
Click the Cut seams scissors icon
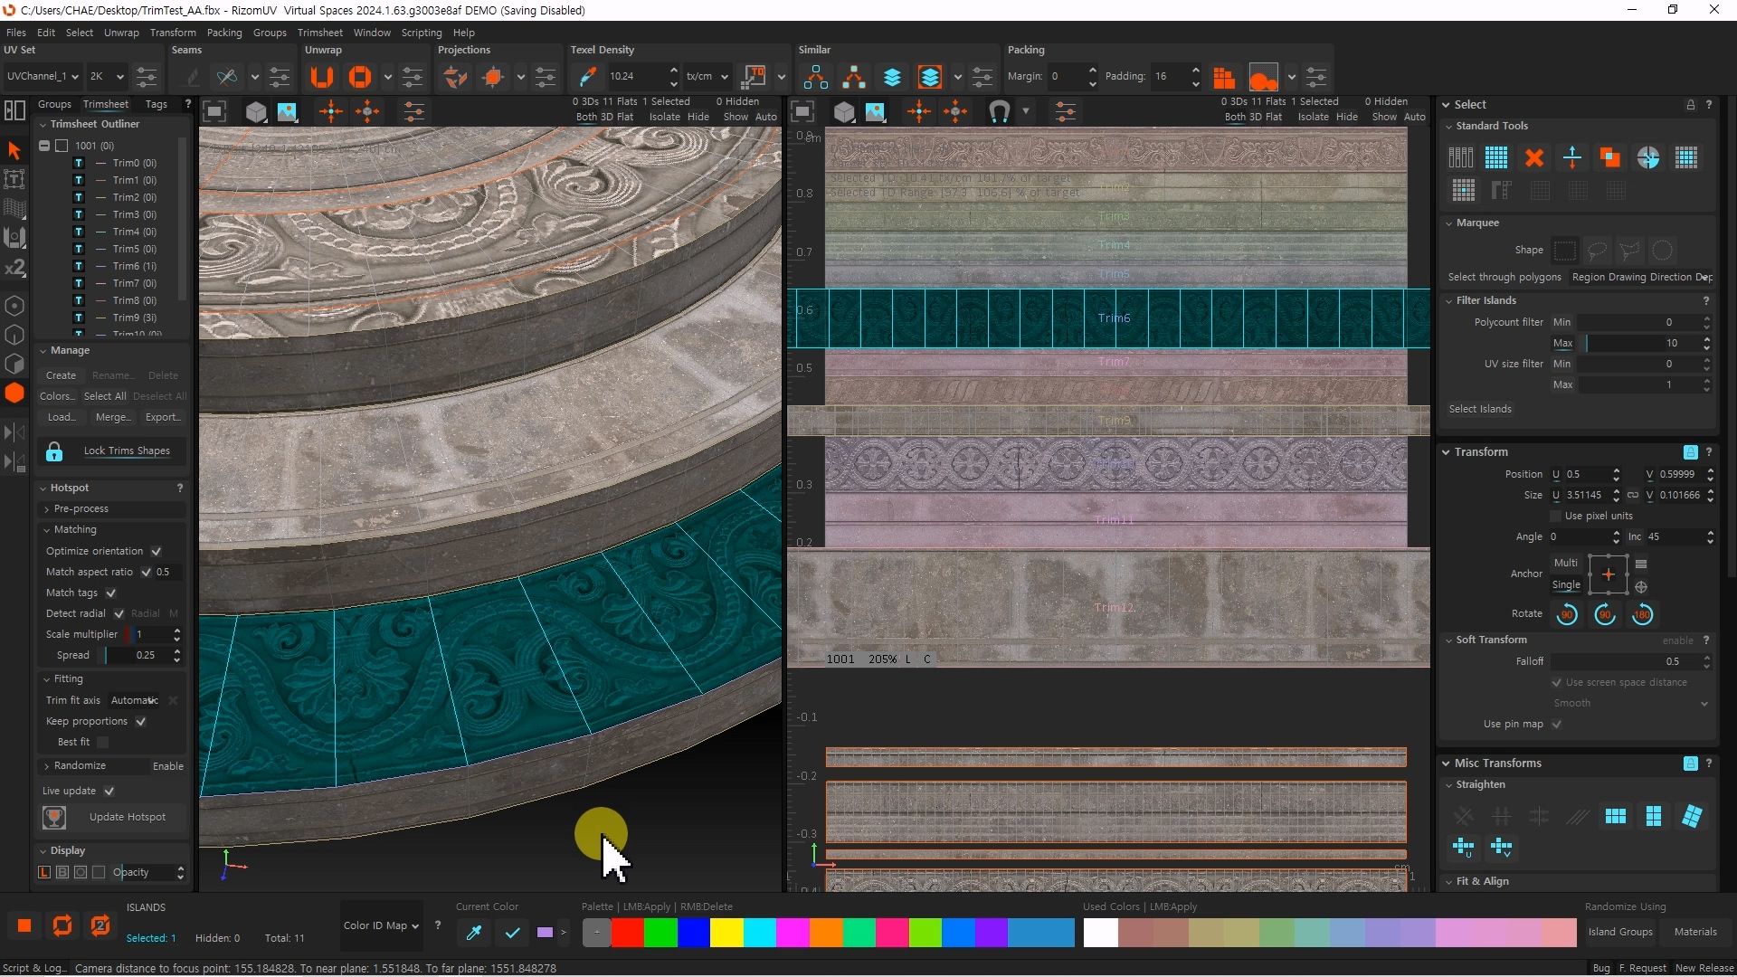227,77
